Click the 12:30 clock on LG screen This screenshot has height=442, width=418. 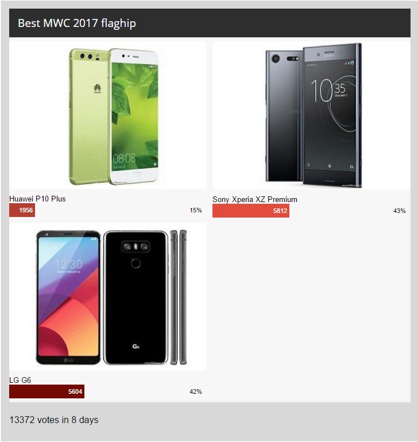click(x=68, y=265)
